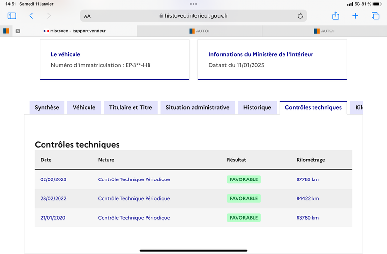Show all tabs overview
387x254 pixels.
pyautogui.click(x=375, y=16)
